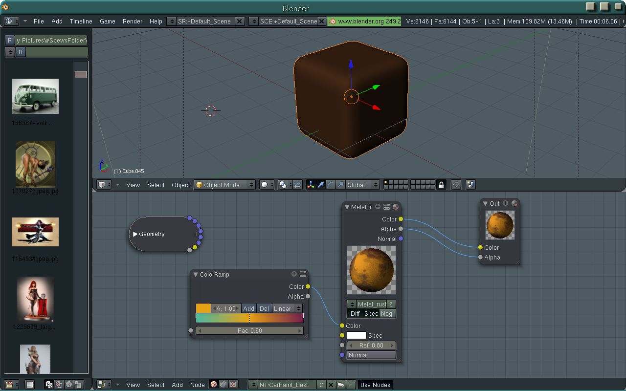The width and height of the screenshot is (626, 391).
Task: Click the 3D View window type icon
Action: click(104, 185)
